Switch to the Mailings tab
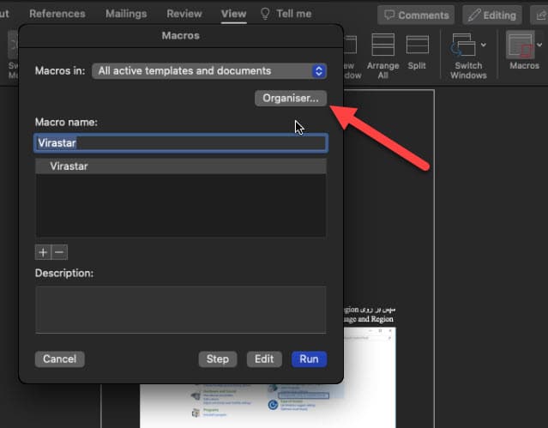The image size is (548, 428). click(x=126, y=14)
